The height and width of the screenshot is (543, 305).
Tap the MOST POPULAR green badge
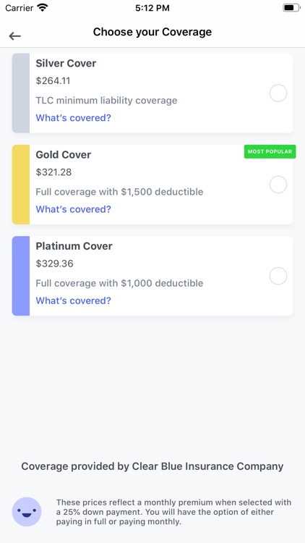270,152
